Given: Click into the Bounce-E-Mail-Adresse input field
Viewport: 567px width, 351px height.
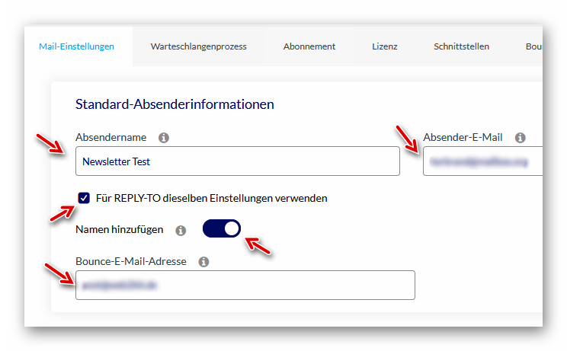Looking at the screenshot, I should pos(245,285).
